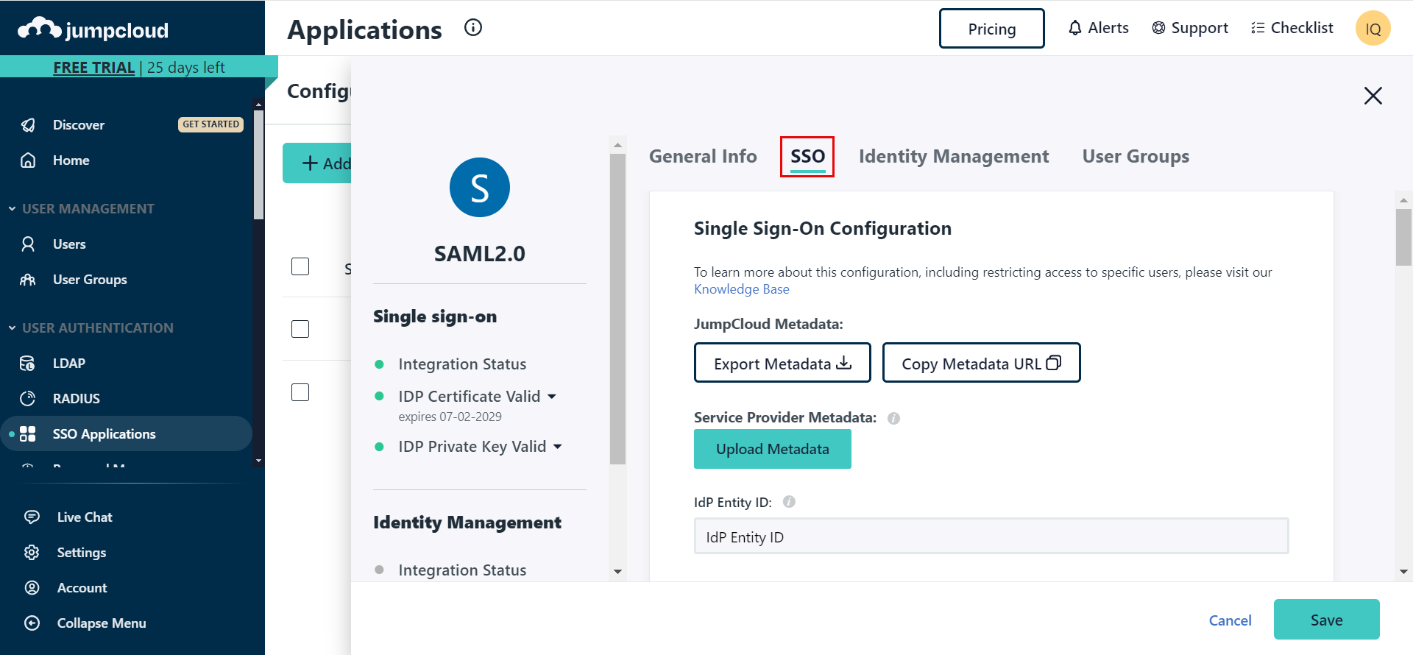Image resolution: width=1413 pixels, height=655 pixels.
Task: Open the Live Chat icon in sidebar
Action: tap(32, 517)
